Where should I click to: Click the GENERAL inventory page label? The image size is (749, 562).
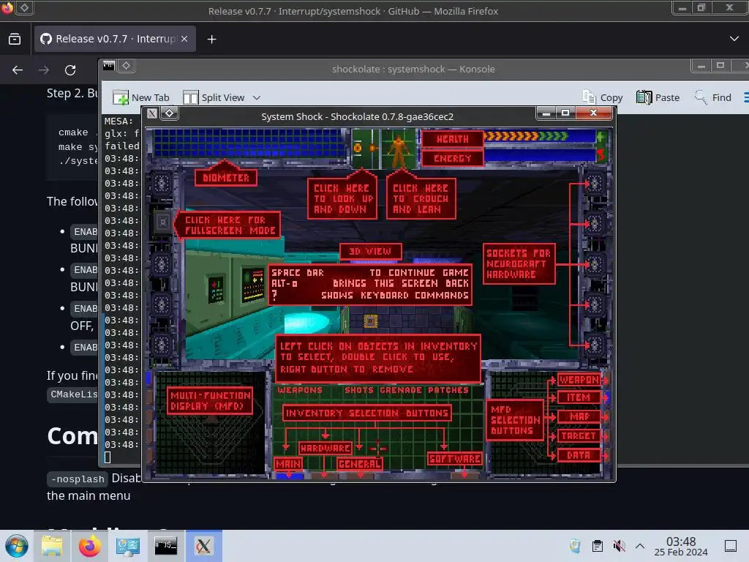(x=360, y=463)
